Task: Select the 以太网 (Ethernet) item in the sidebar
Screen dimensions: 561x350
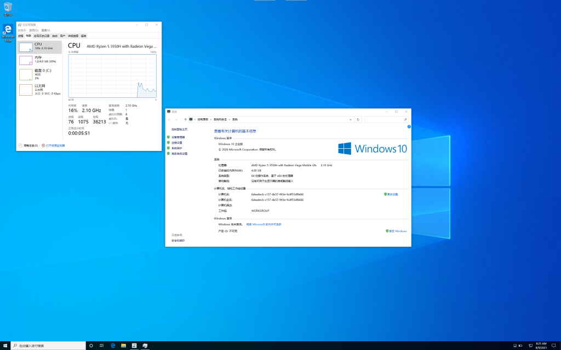Action: coord(39,90)
